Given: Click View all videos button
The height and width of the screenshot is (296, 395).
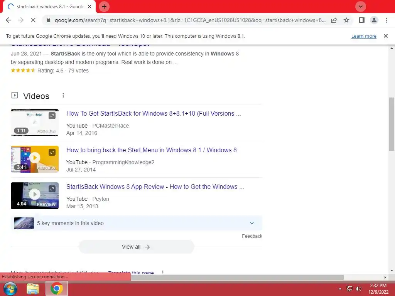Looking at the screenshot, I should tap(137, 247).
